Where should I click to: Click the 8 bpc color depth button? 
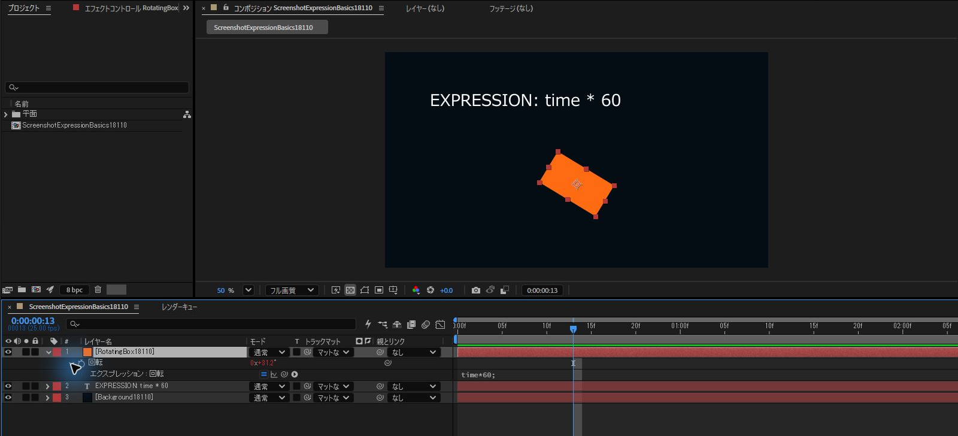coord(75,290)
